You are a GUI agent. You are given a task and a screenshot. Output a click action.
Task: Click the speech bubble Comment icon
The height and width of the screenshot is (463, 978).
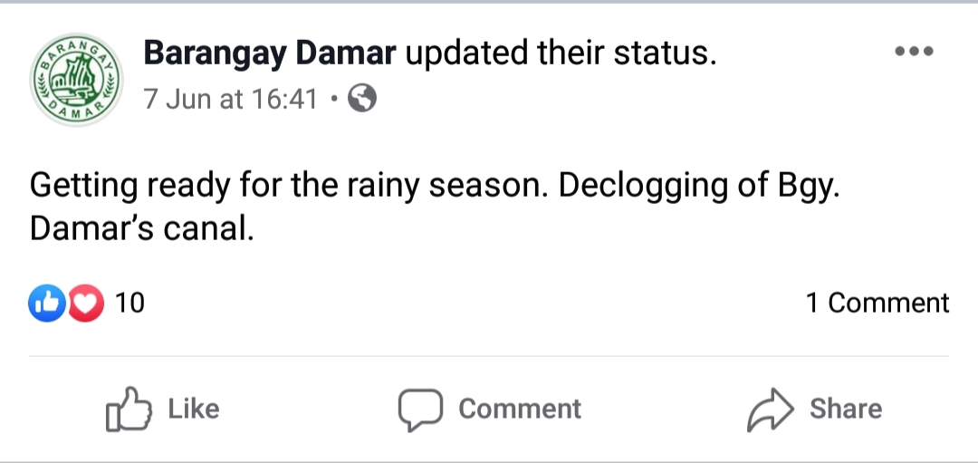(x=420, y=410)
